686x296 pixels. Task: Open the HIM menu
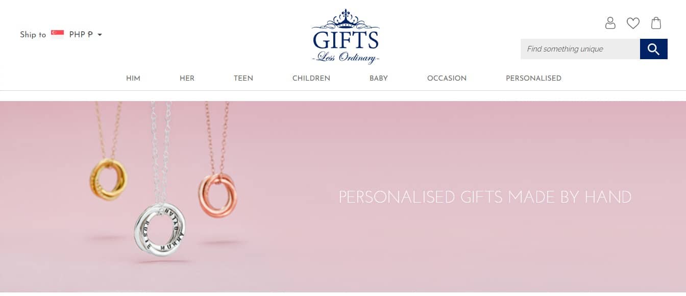[133, 78]
